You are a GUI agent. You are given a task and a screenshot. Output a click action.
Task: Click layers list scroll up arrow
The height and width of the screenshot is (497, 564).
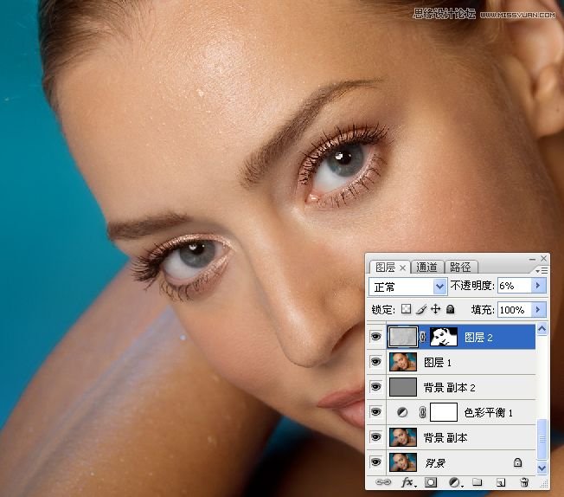pyautogui.click(x=542, y=329)
